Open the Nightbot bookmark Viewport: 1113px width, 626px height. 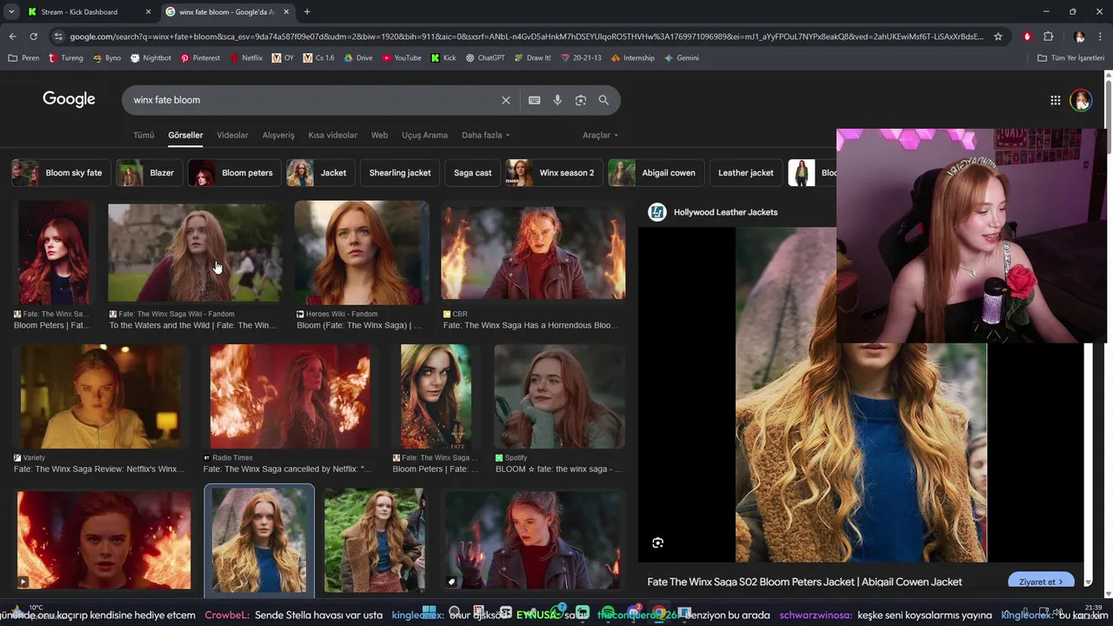click(150, 58)
